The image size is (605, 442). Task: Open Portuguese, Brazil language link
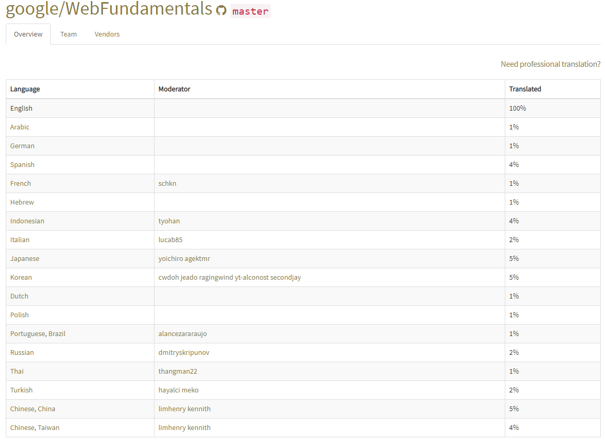point(38,334)
